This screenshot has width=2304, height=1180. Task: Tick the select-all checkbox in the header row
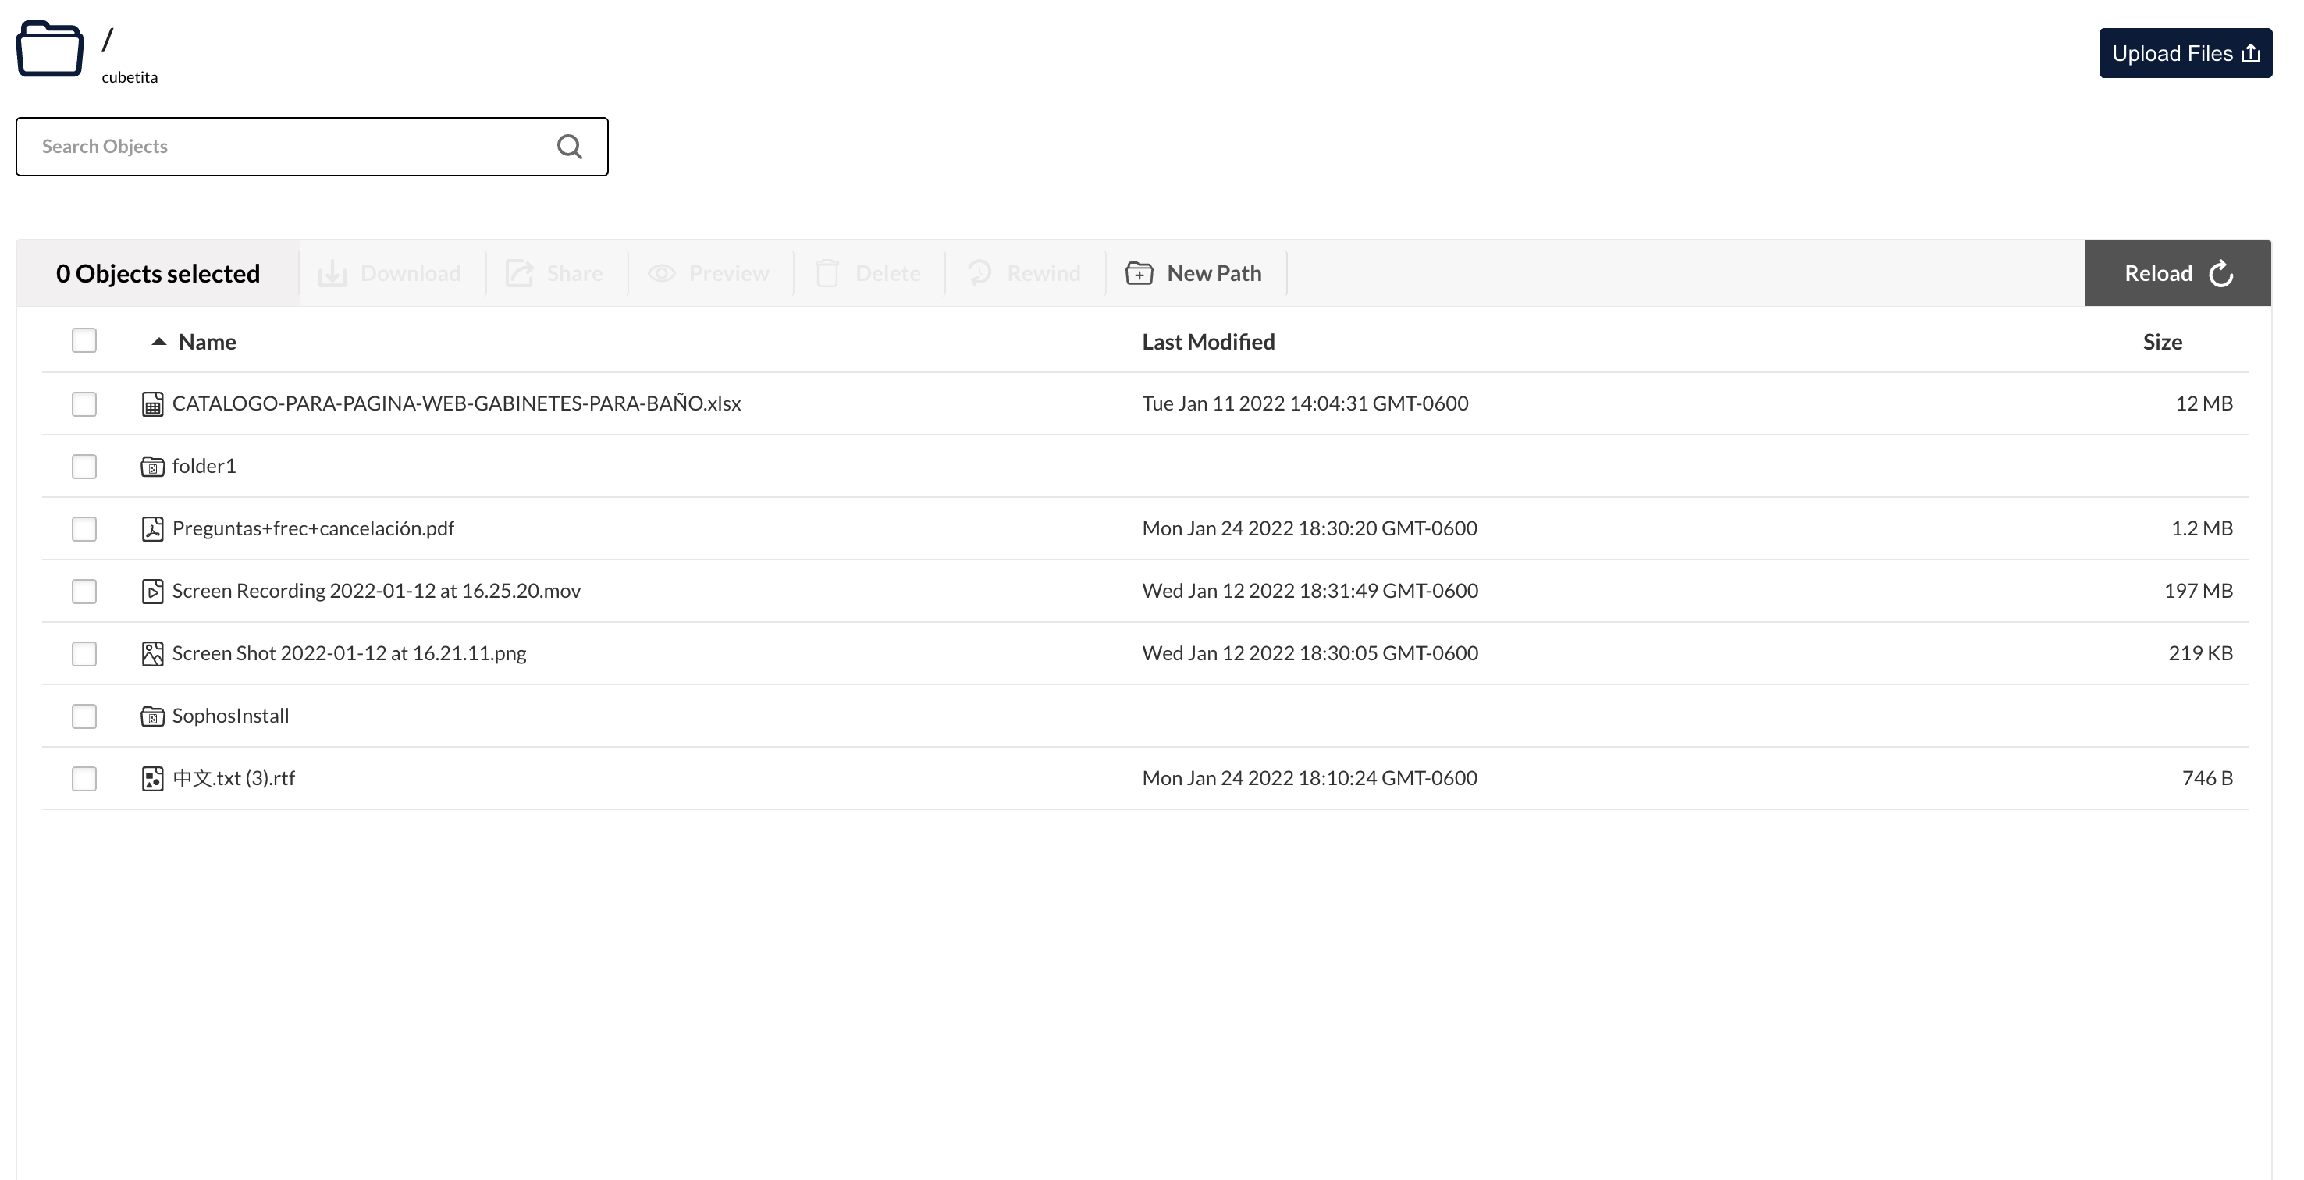tap(84, 341)
